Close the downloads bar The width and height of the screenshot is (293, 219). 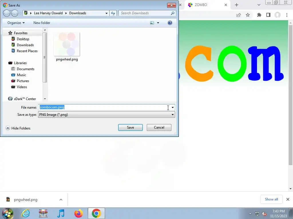tap(288, 199)
